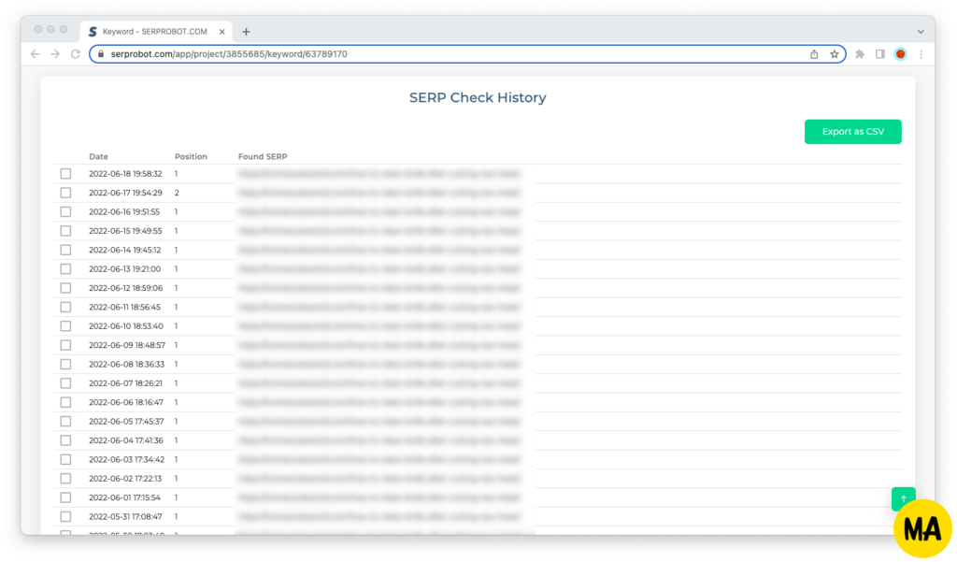Expand the tab search chevron

click(x=921, y=32)
